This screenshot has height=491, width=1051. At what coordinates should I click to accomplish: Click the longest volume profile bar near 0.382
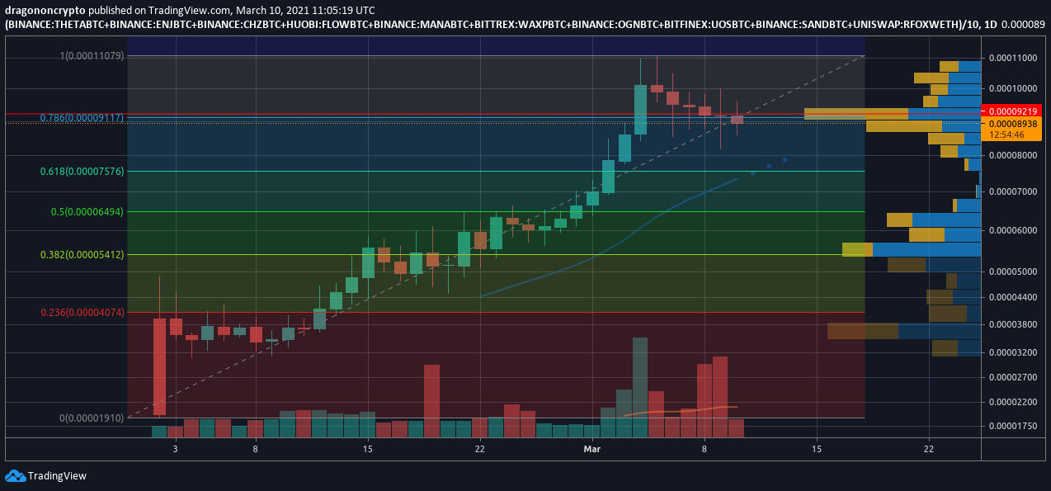[x=912, y=249]
